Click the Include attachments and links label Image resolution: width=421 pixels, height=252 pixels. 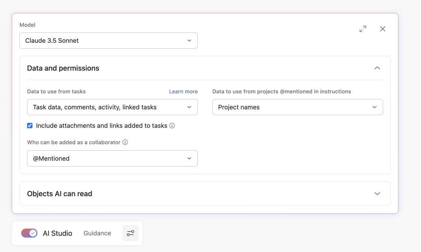pyautogui.click(x=101, y=126)
